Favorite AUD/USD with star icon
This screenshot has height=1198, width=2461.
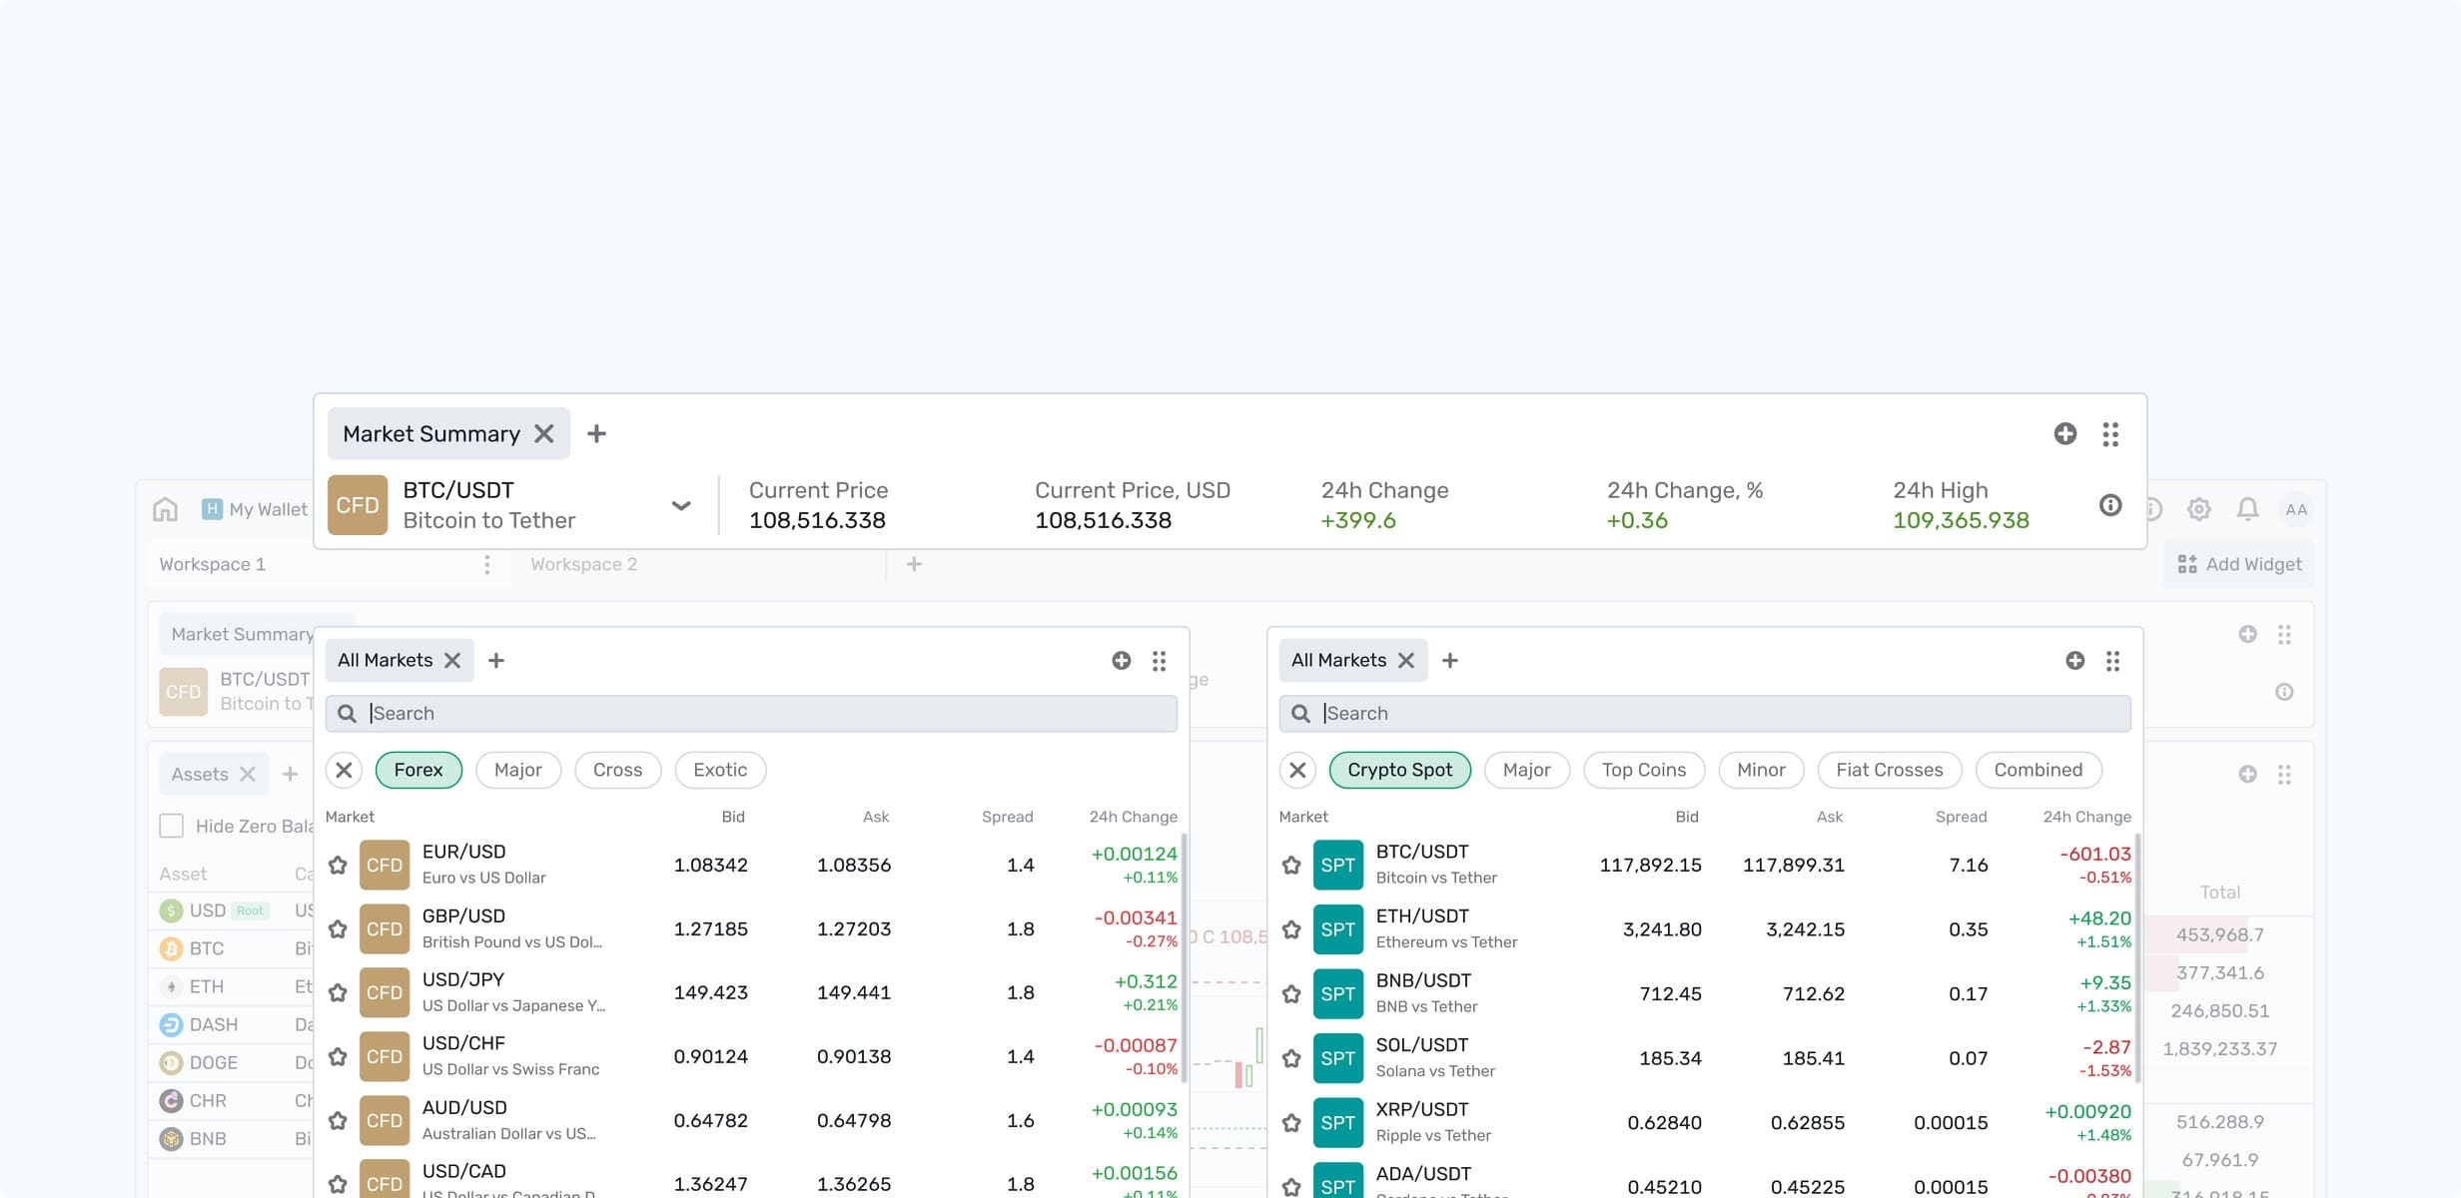[x=339, y=1120]
